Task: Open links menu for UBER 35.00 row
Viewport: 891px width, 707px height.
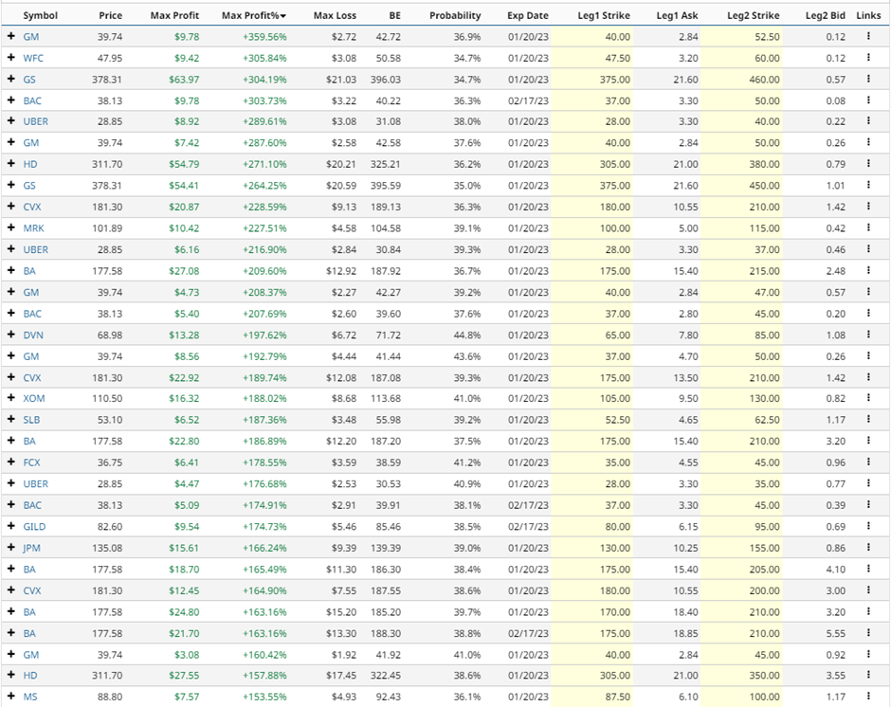Action: (x=868, y=483)
